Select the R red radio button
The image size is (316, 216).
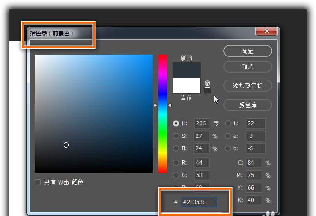click(176, 163)
